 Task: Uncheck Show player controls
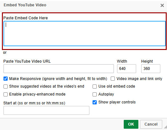[94, 102]
